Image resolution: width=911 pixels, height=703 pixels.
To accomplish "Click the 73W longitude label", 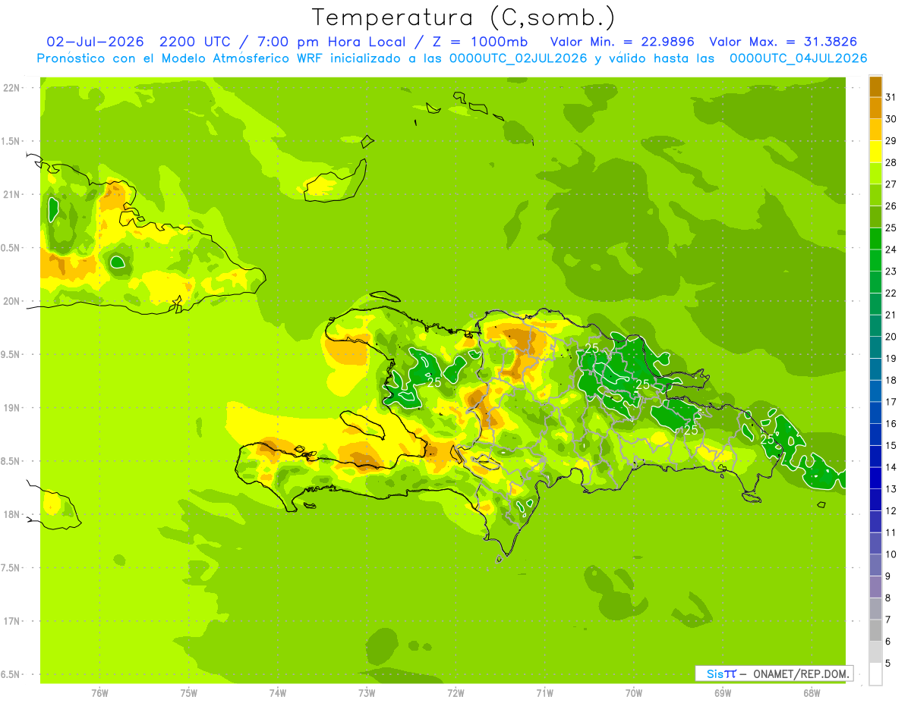I will (367, 692).
